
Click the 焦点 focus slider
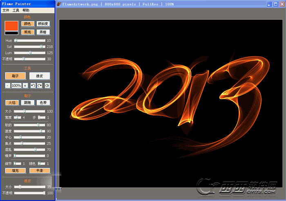[29, 143]
